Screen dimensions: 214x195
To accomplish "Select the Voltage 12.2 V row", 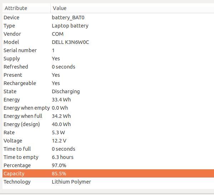I will 108,141.
